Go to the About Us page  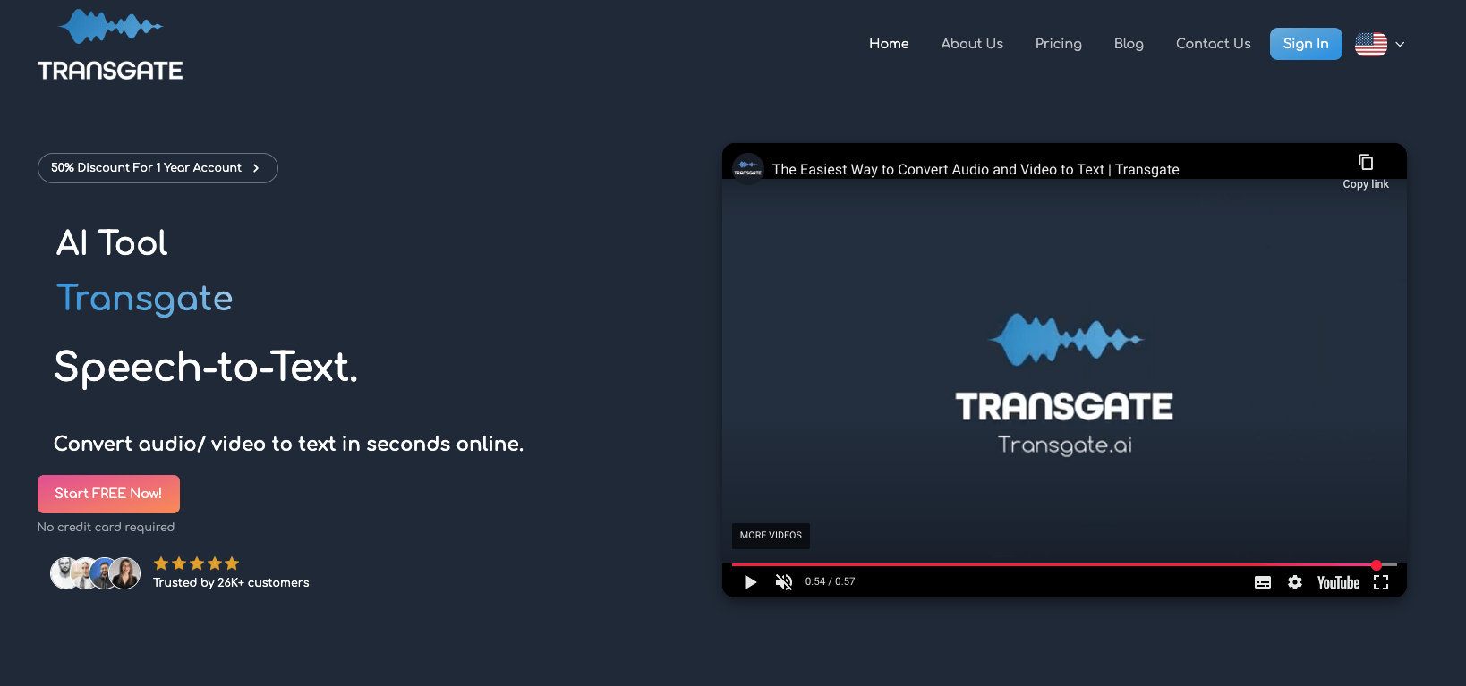pos(972,43)
